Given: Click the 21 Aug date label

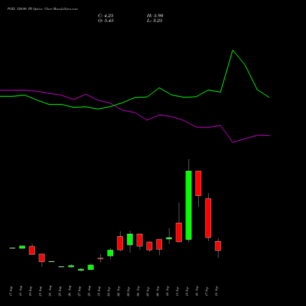Looking at the screenshot, I should [40, 291].
